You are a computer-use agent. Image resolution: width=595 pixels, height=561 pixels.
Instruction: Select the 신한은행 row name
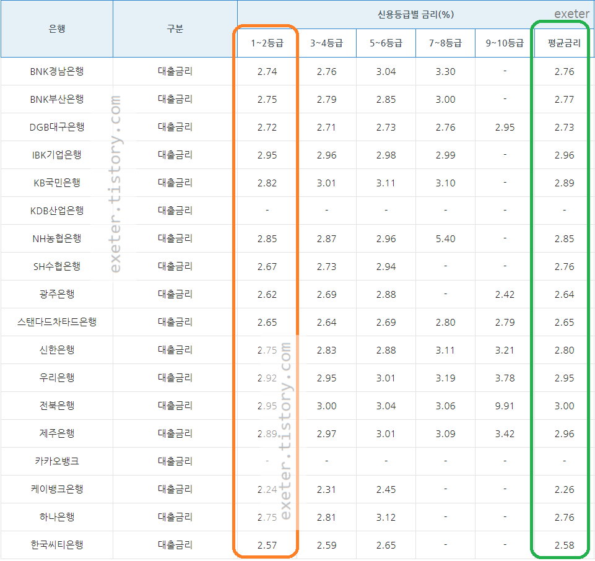57,350
